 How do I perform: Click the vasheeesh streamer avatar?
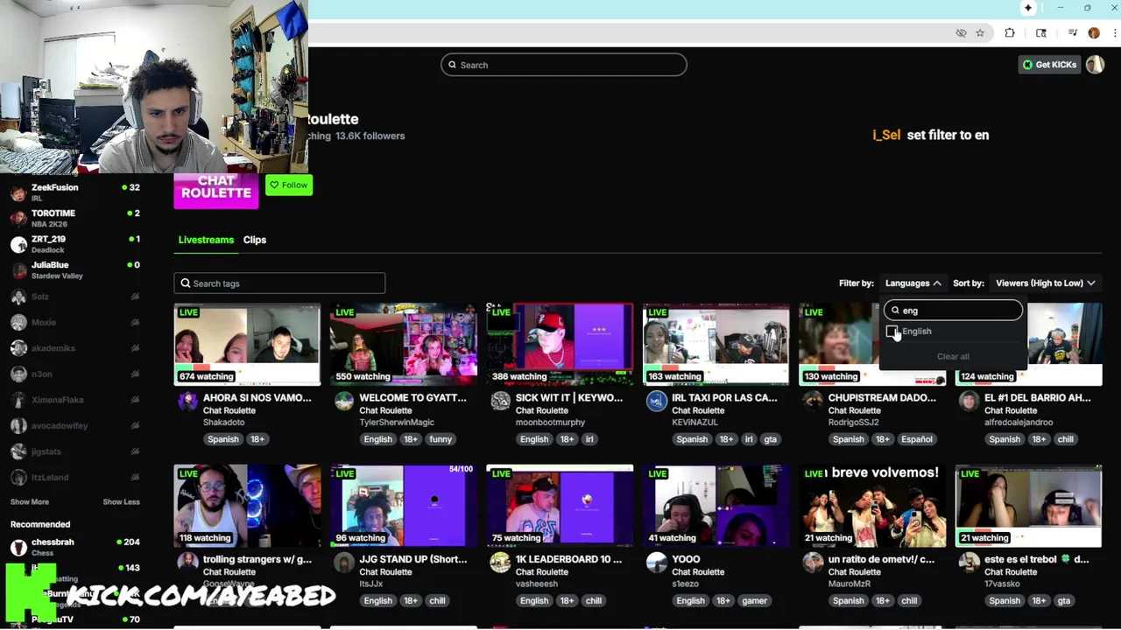coord(500,563)
